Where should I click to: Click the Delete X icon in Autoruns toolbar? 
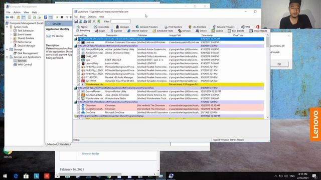click(94, 21)
